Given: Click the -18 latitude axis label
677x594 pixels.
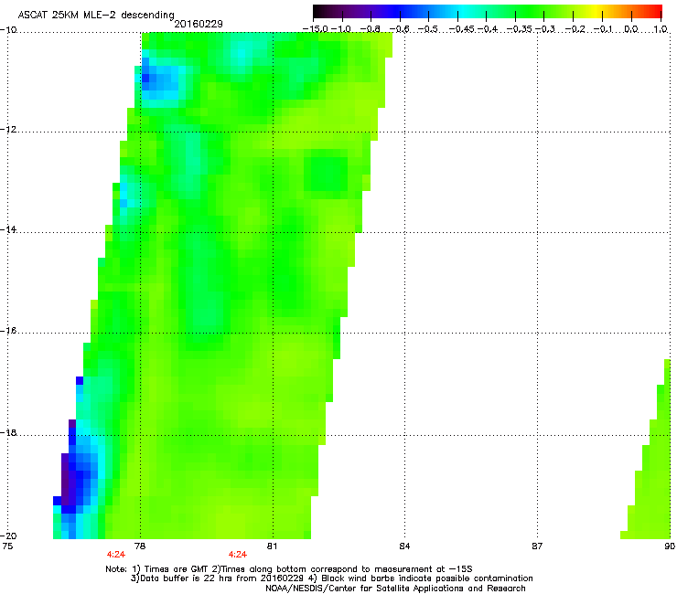Looking at the screenshot, I should point(8,432).
